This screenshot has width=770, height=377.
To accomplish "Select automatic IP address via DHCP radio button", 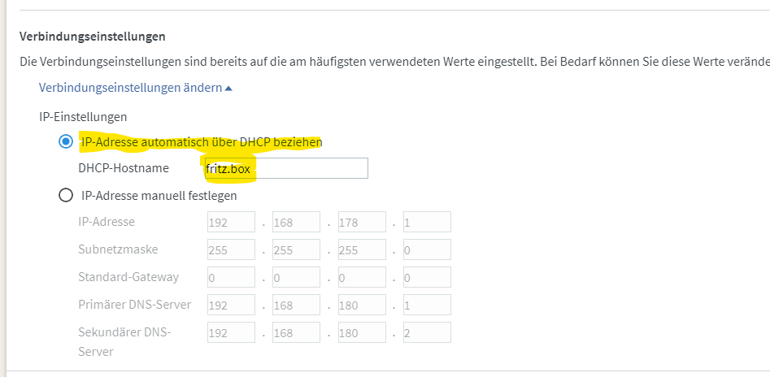I will [66, 141].
